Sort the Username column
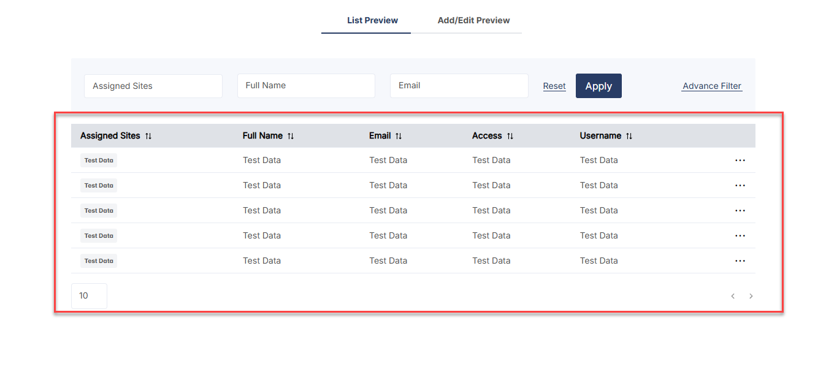Viewport: 826px width, 385px height. coord(629,136)
